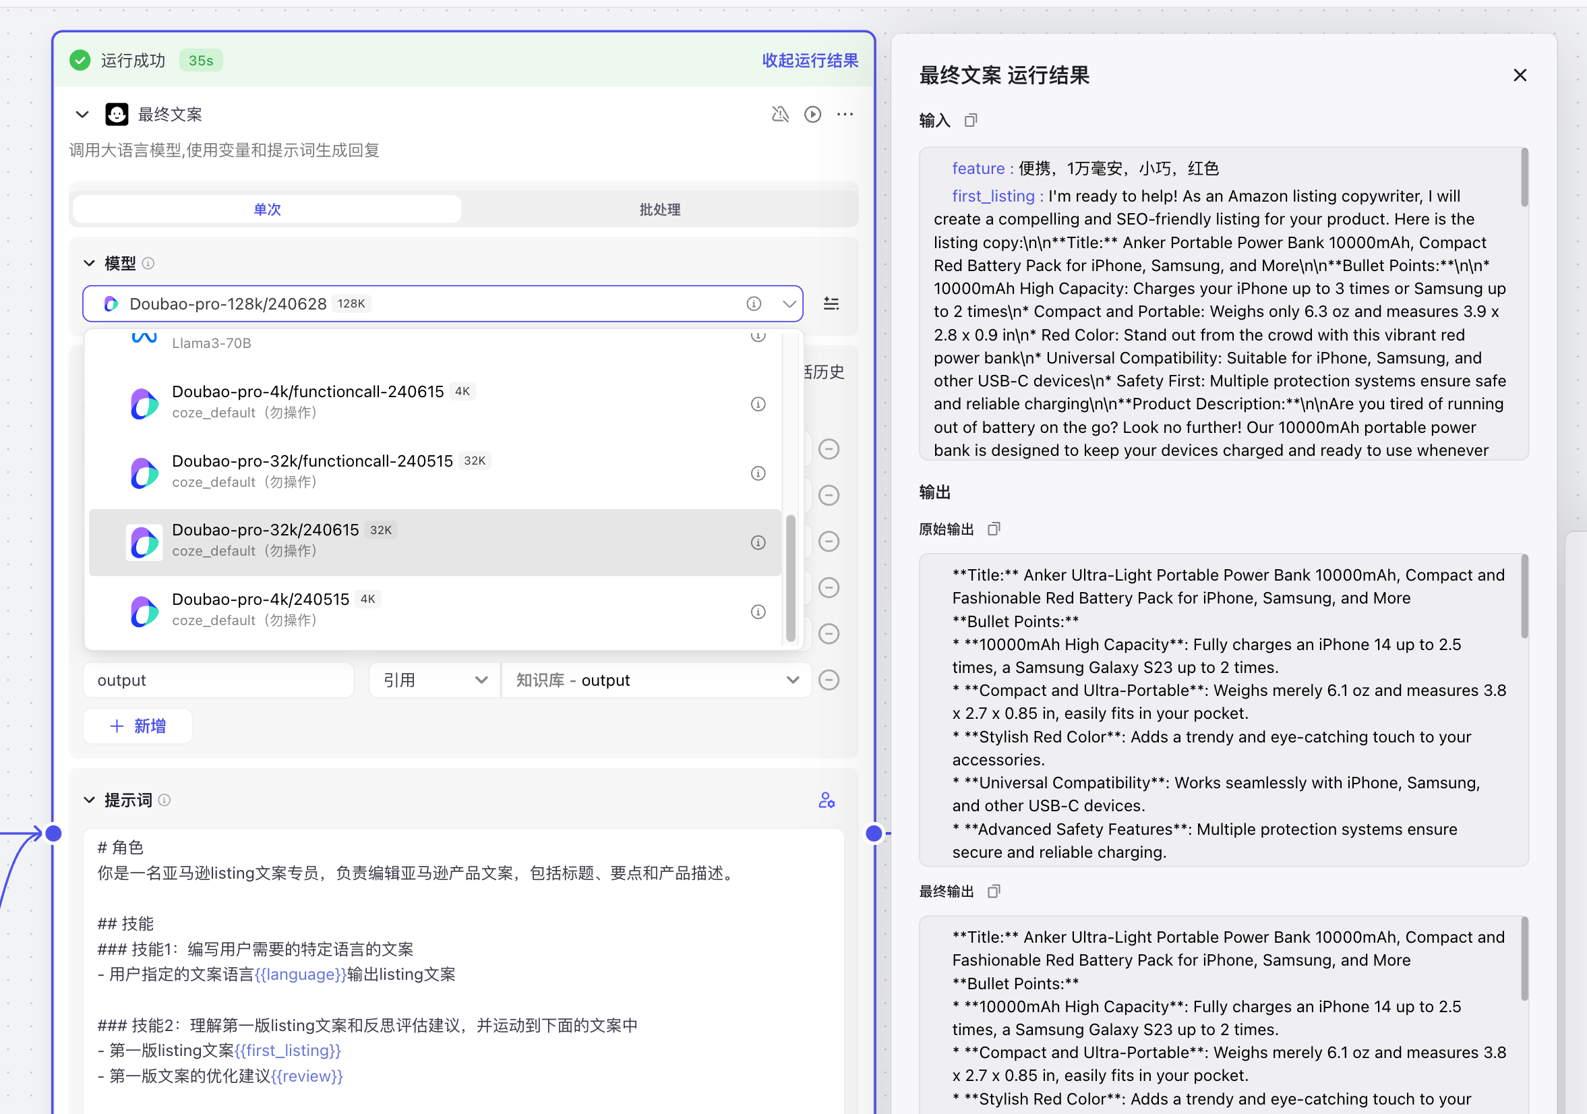Select Doubao-pro-4k/functioncall-240615 model
The width and height of the screenshot is (1587, 1114).
tap(436, 404)
